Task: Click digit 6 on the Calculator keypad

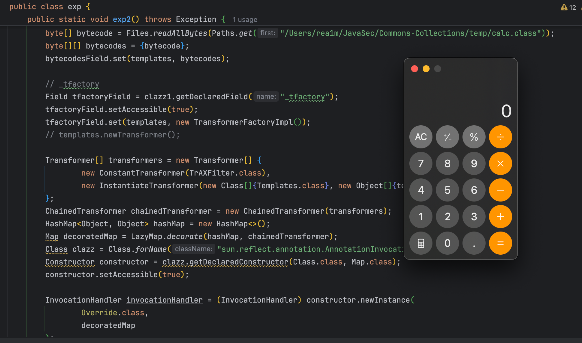Action: click(x=474, y=190)
